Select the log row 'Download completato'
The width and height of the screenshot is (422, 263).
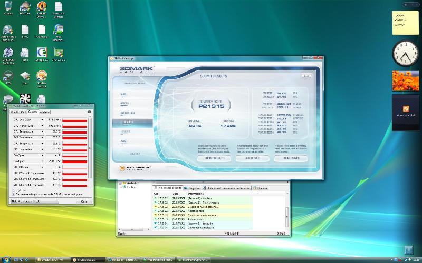203,228
